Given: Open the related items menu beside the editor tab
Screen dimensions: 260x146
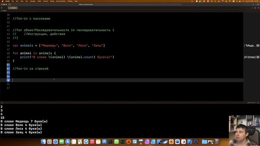Looking at the screenshot, I should click(x=2, y=8).
